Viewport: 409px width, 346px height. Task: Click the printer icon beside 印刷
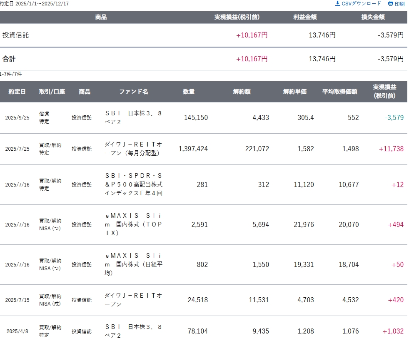[390, 4]
